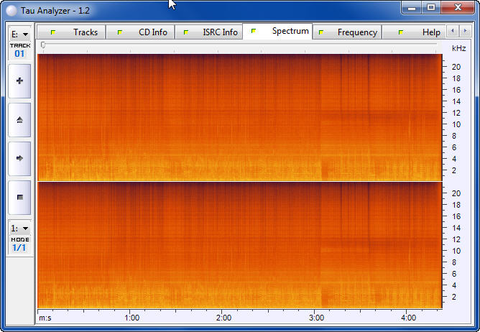This screenshot has height=332, width=480.
Task: Open the E: drive selector dropdown
Action: 19,34
